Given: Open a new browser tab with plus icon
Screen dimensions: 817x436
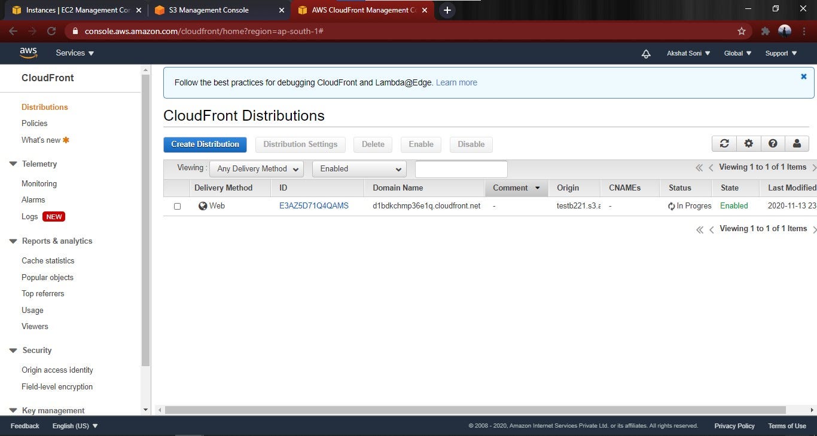Looking at the screenshot, I should (447, 10).
